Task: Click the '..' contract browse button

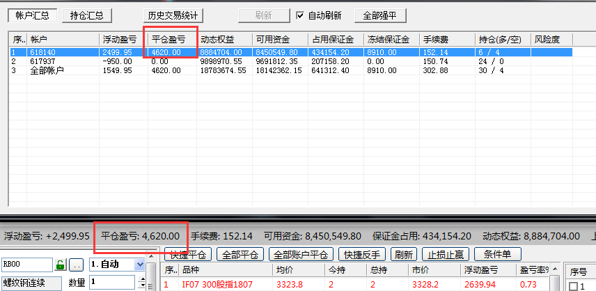Action: point(77,265)
